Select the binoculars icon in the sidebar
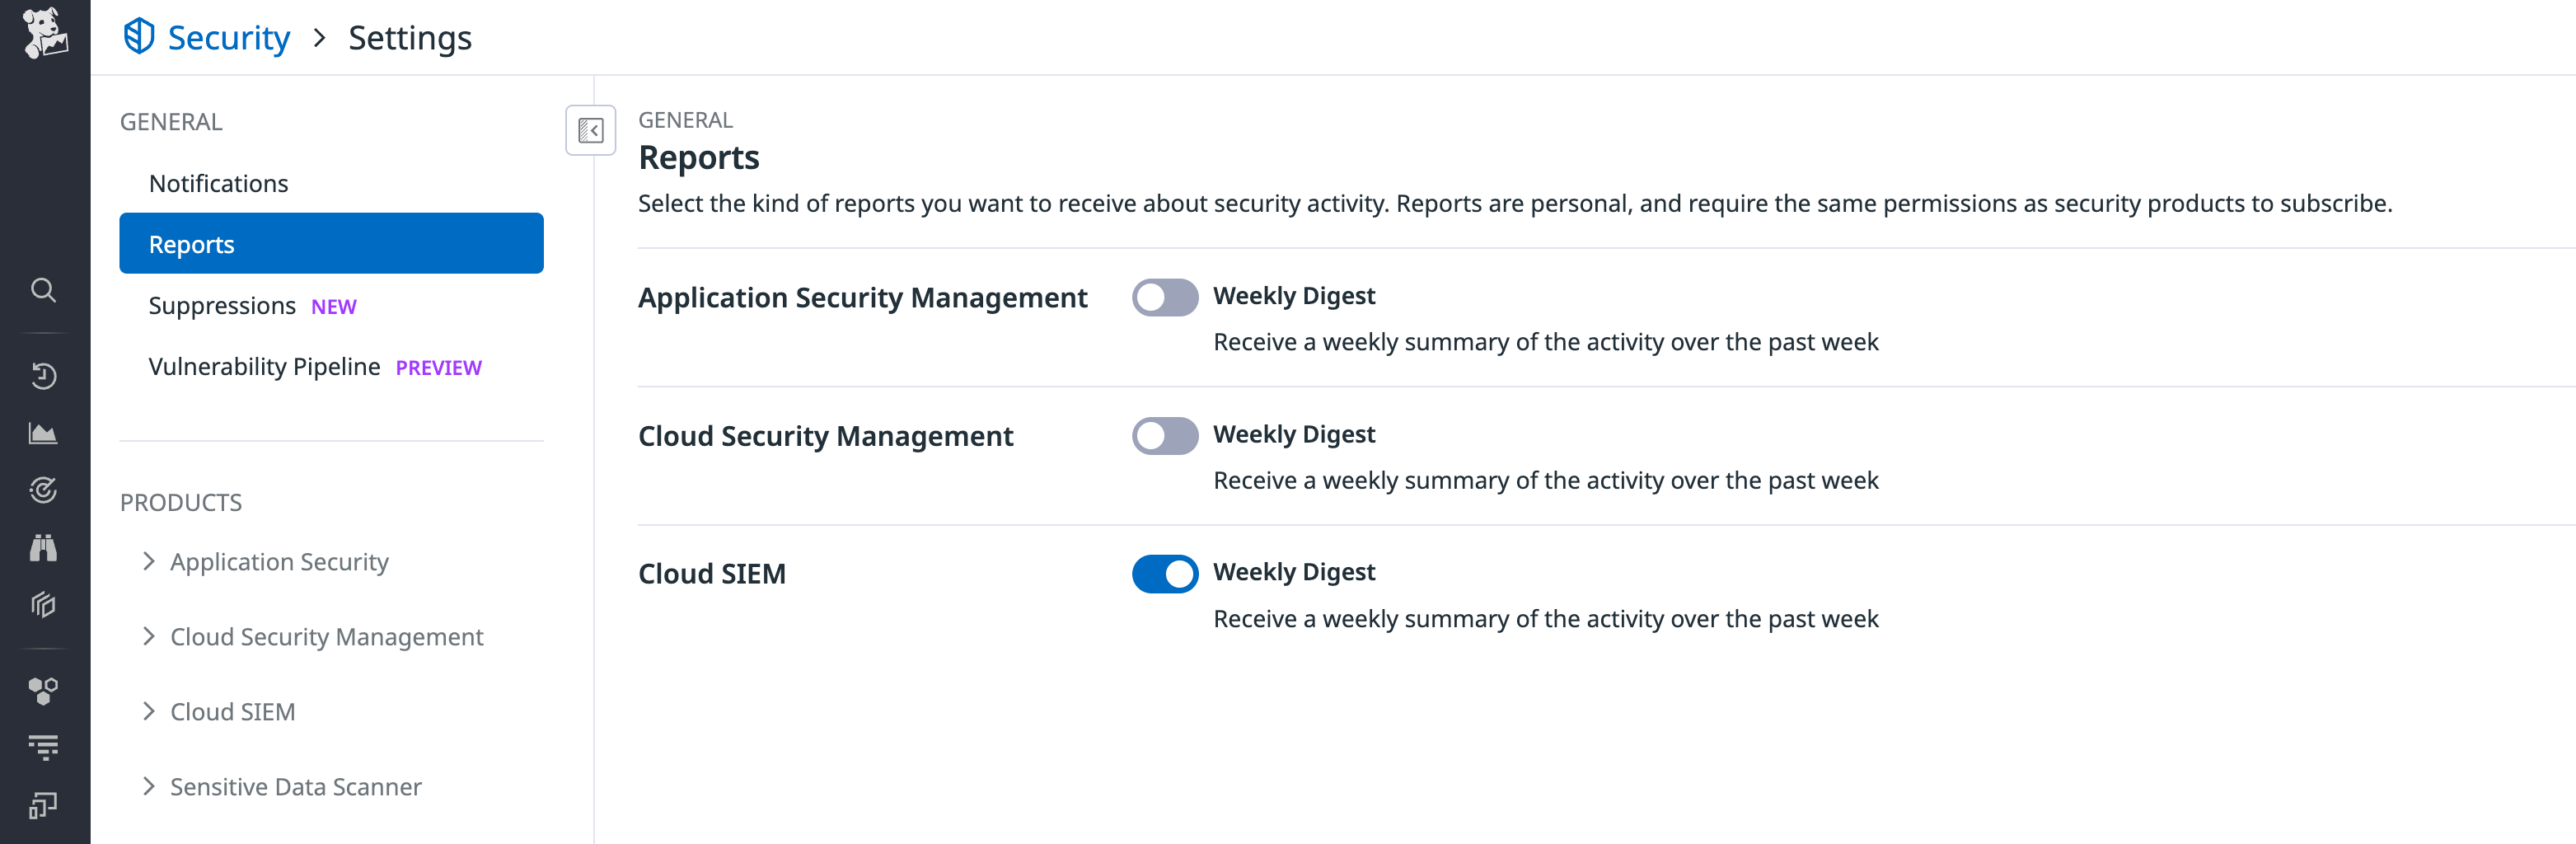The width and height of the screenshot is (2576, 844). click(x=44, y=548)
